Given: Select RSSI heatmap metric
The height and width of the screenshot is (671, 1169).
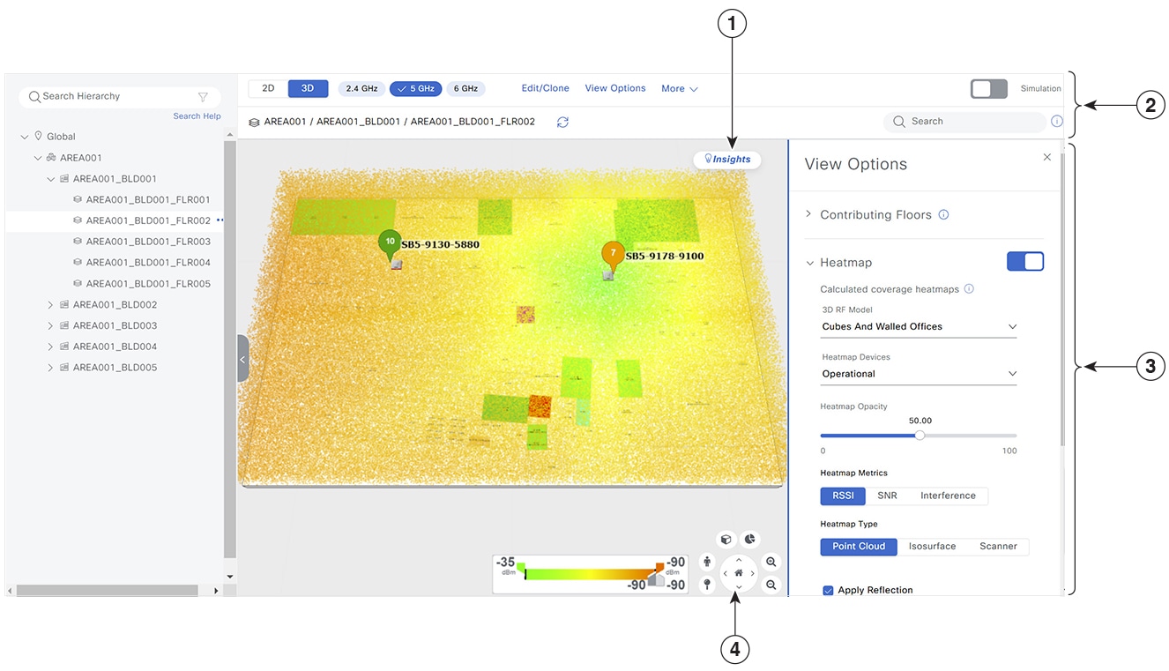Looking at the screenshot, I should click(x=843, y=496).
